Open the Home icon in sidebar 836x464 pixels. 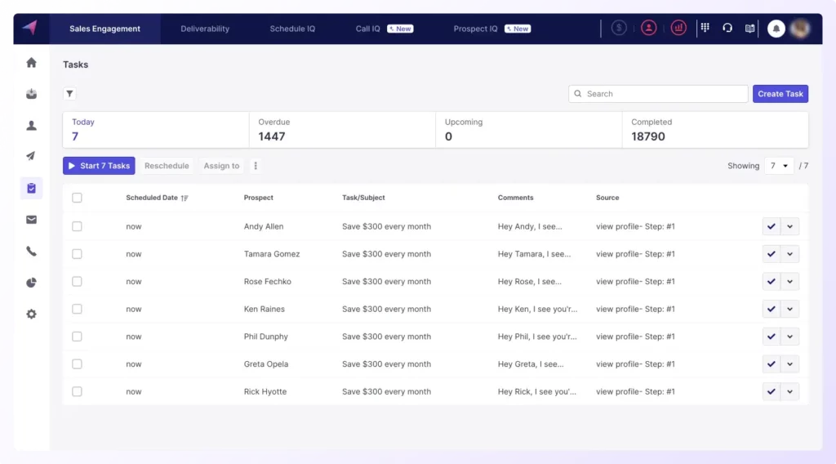32,62
